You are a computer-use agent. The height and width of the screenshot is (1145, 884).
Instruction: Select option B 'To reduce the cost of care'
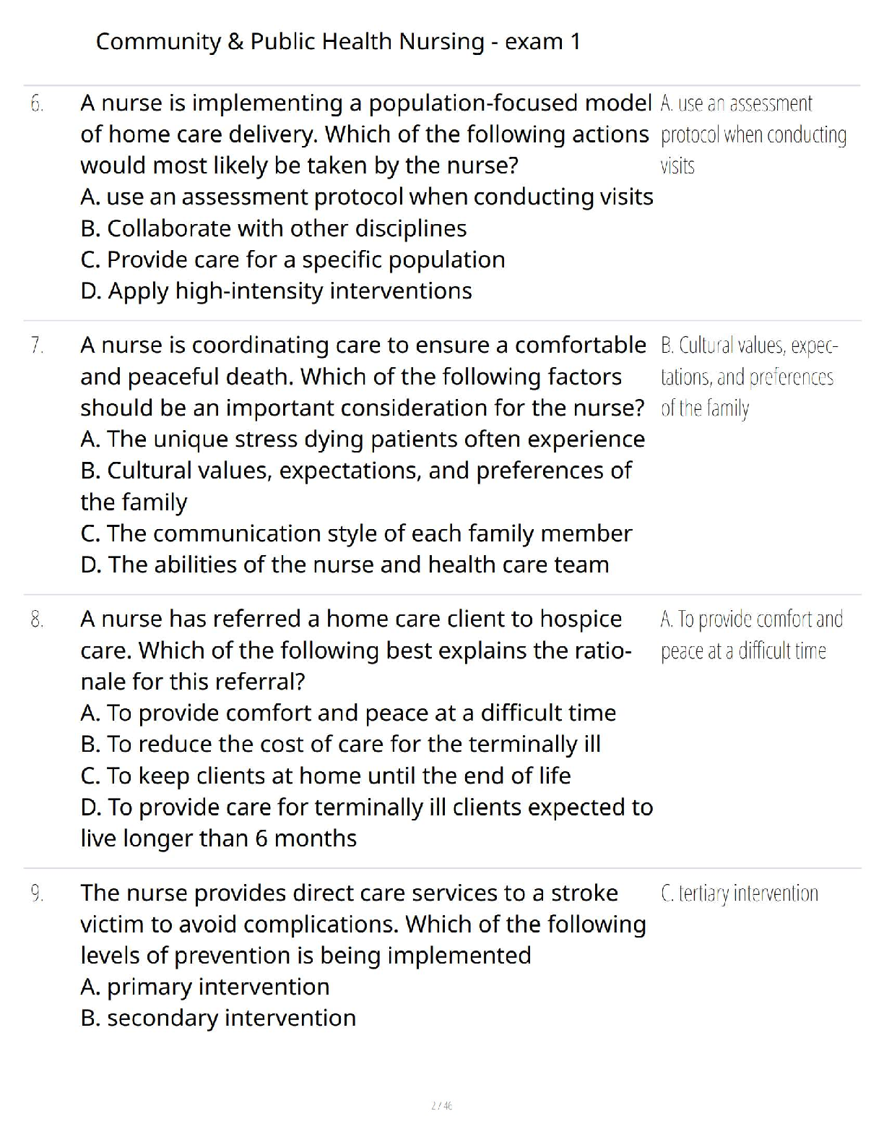(x=340, y=744)
